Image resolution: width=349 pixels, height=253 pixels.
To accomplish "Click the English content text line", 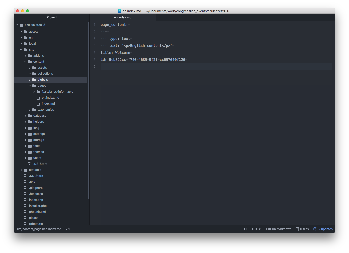I will [140, 46].
